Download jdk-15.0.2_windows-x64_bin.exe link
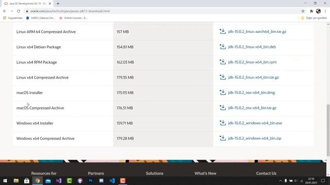The height and width of the screenshot is (185, 330). pyautogui.click(x=255, y=123)
